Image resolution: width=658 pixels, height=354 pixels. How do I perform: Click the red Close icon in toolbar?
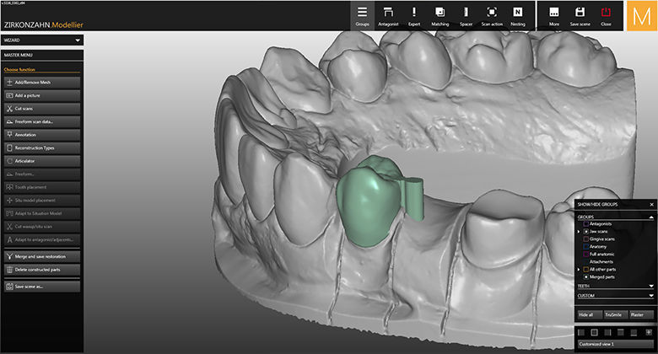[x=606, y=16]
